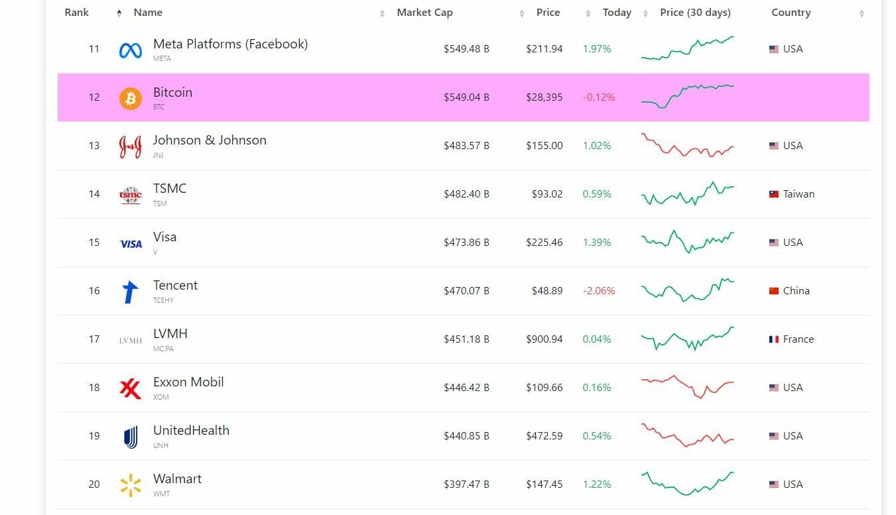Open Tencent's 30-day price sparkline
The height and width of the screenshot is (515, 896).
(687, 290)
